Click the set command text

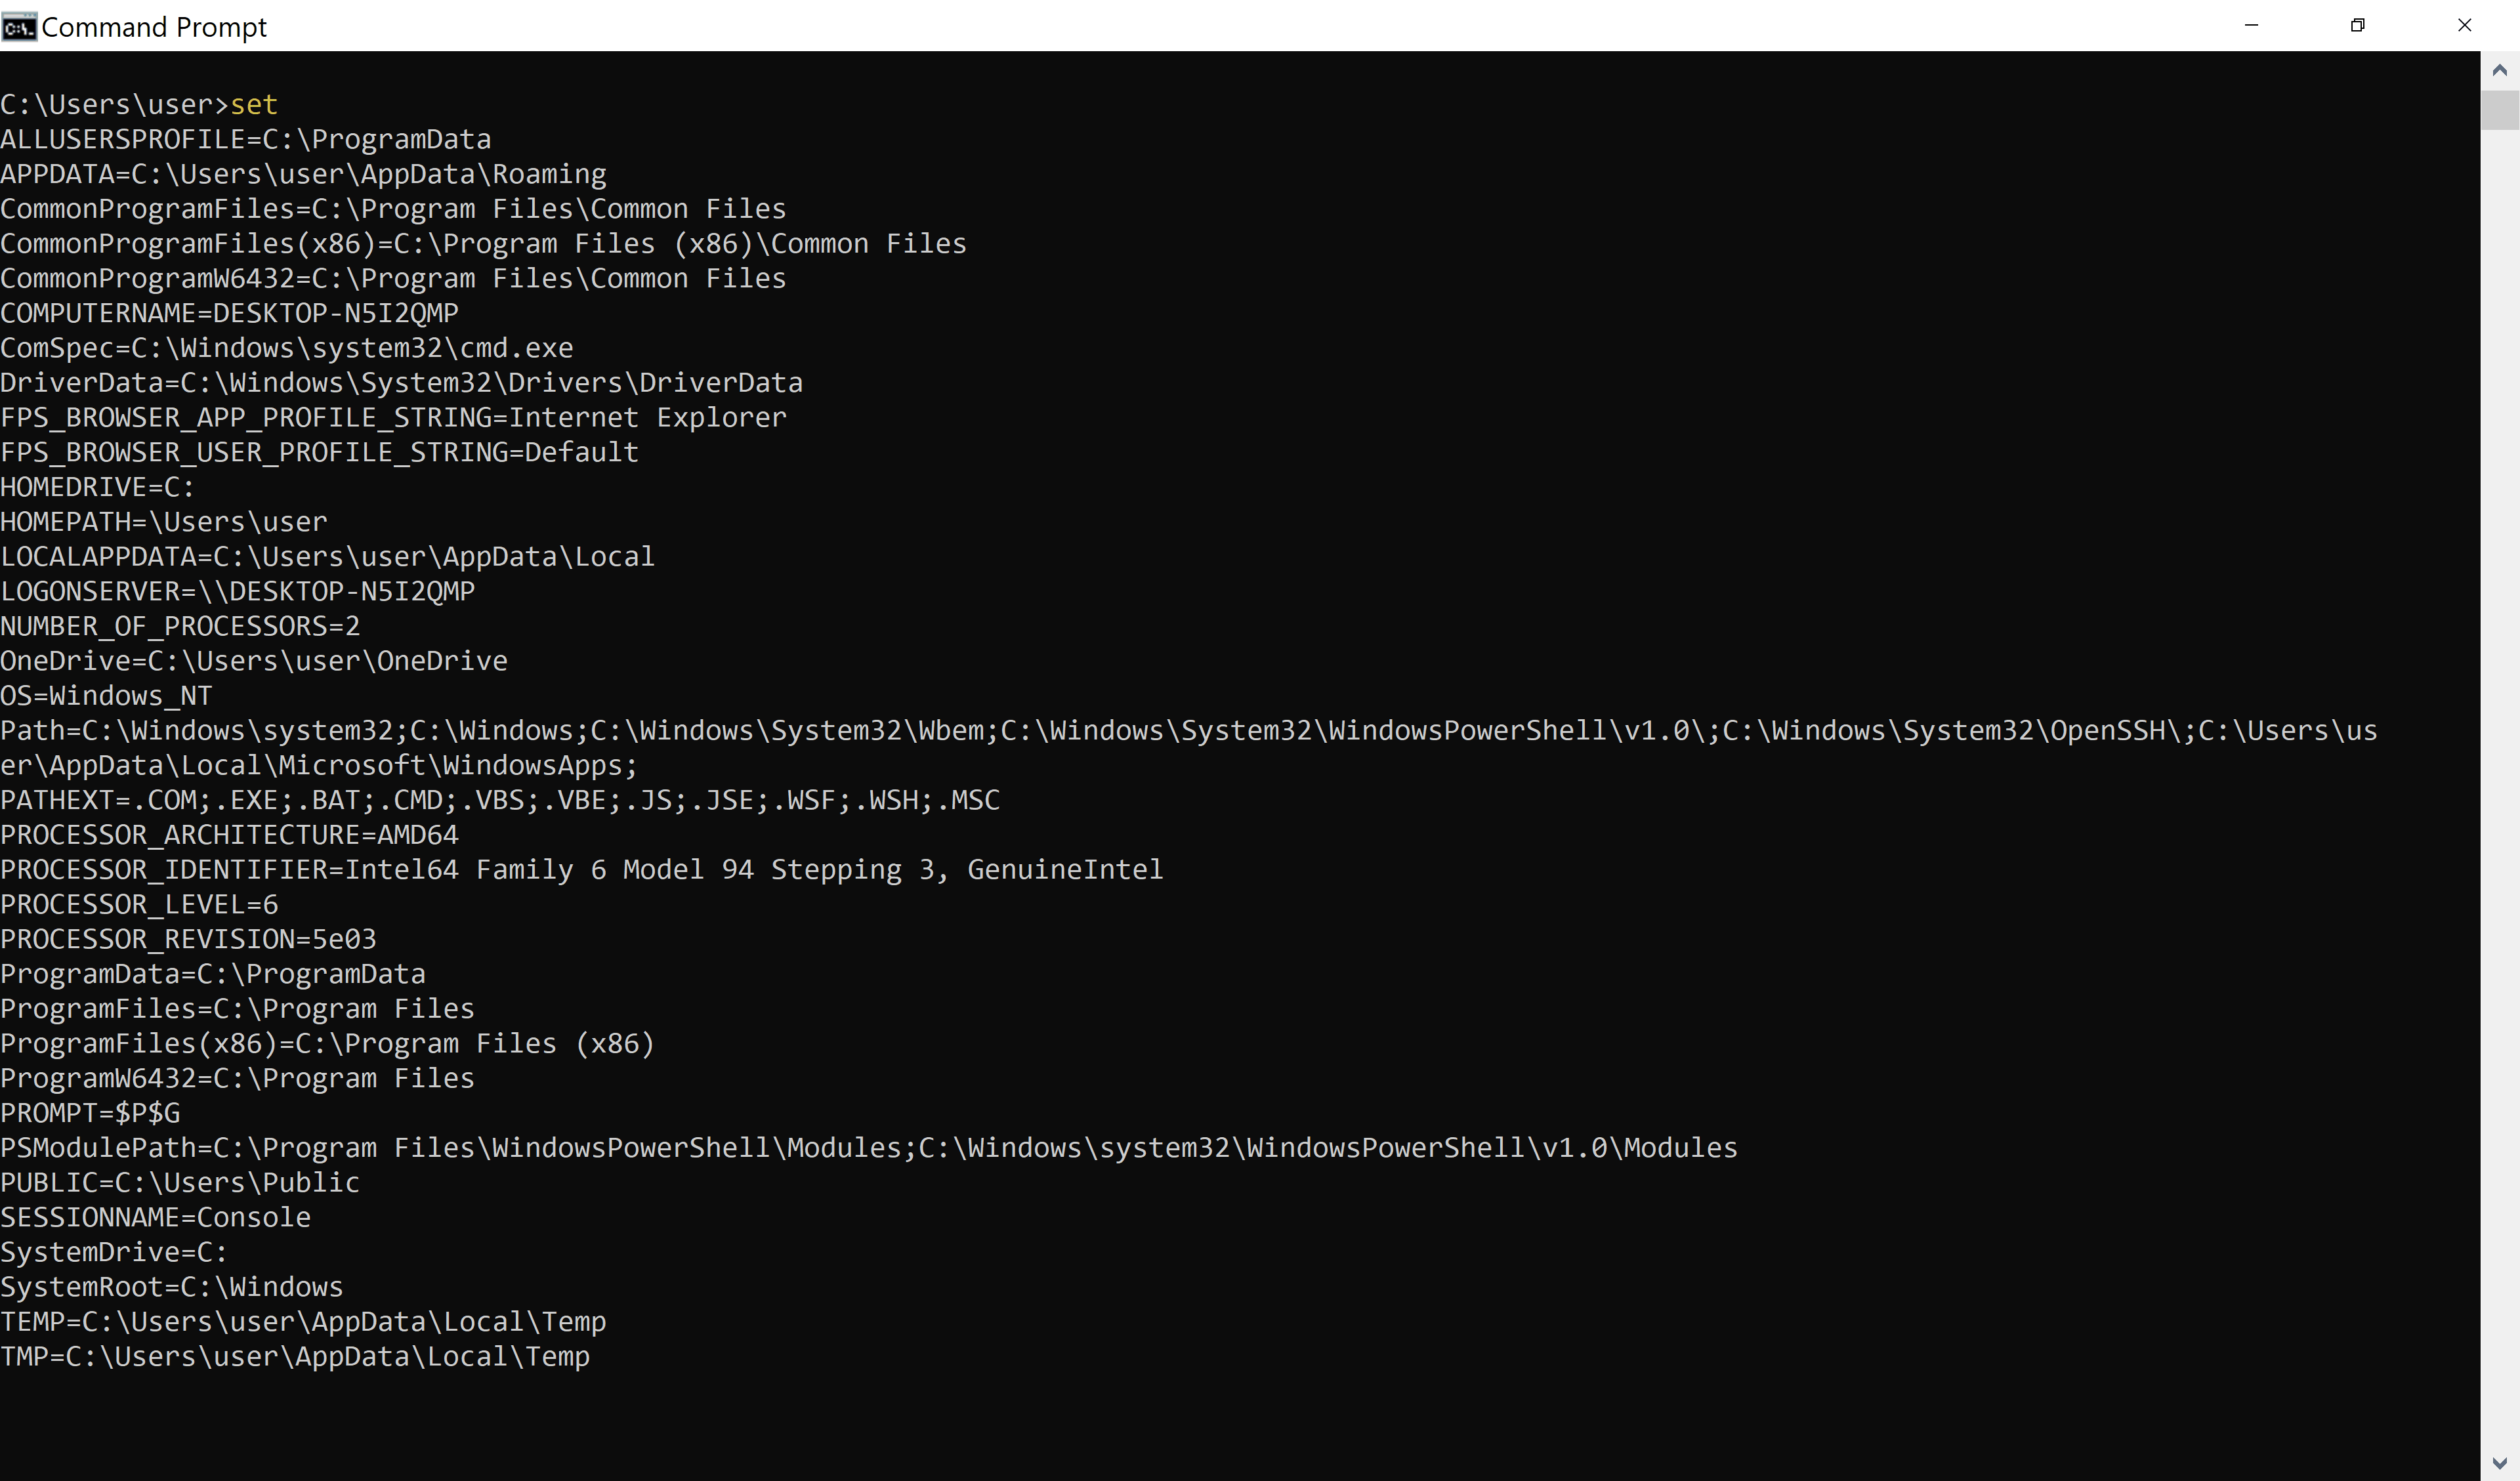pyautogui.click(x=256, y=104)
